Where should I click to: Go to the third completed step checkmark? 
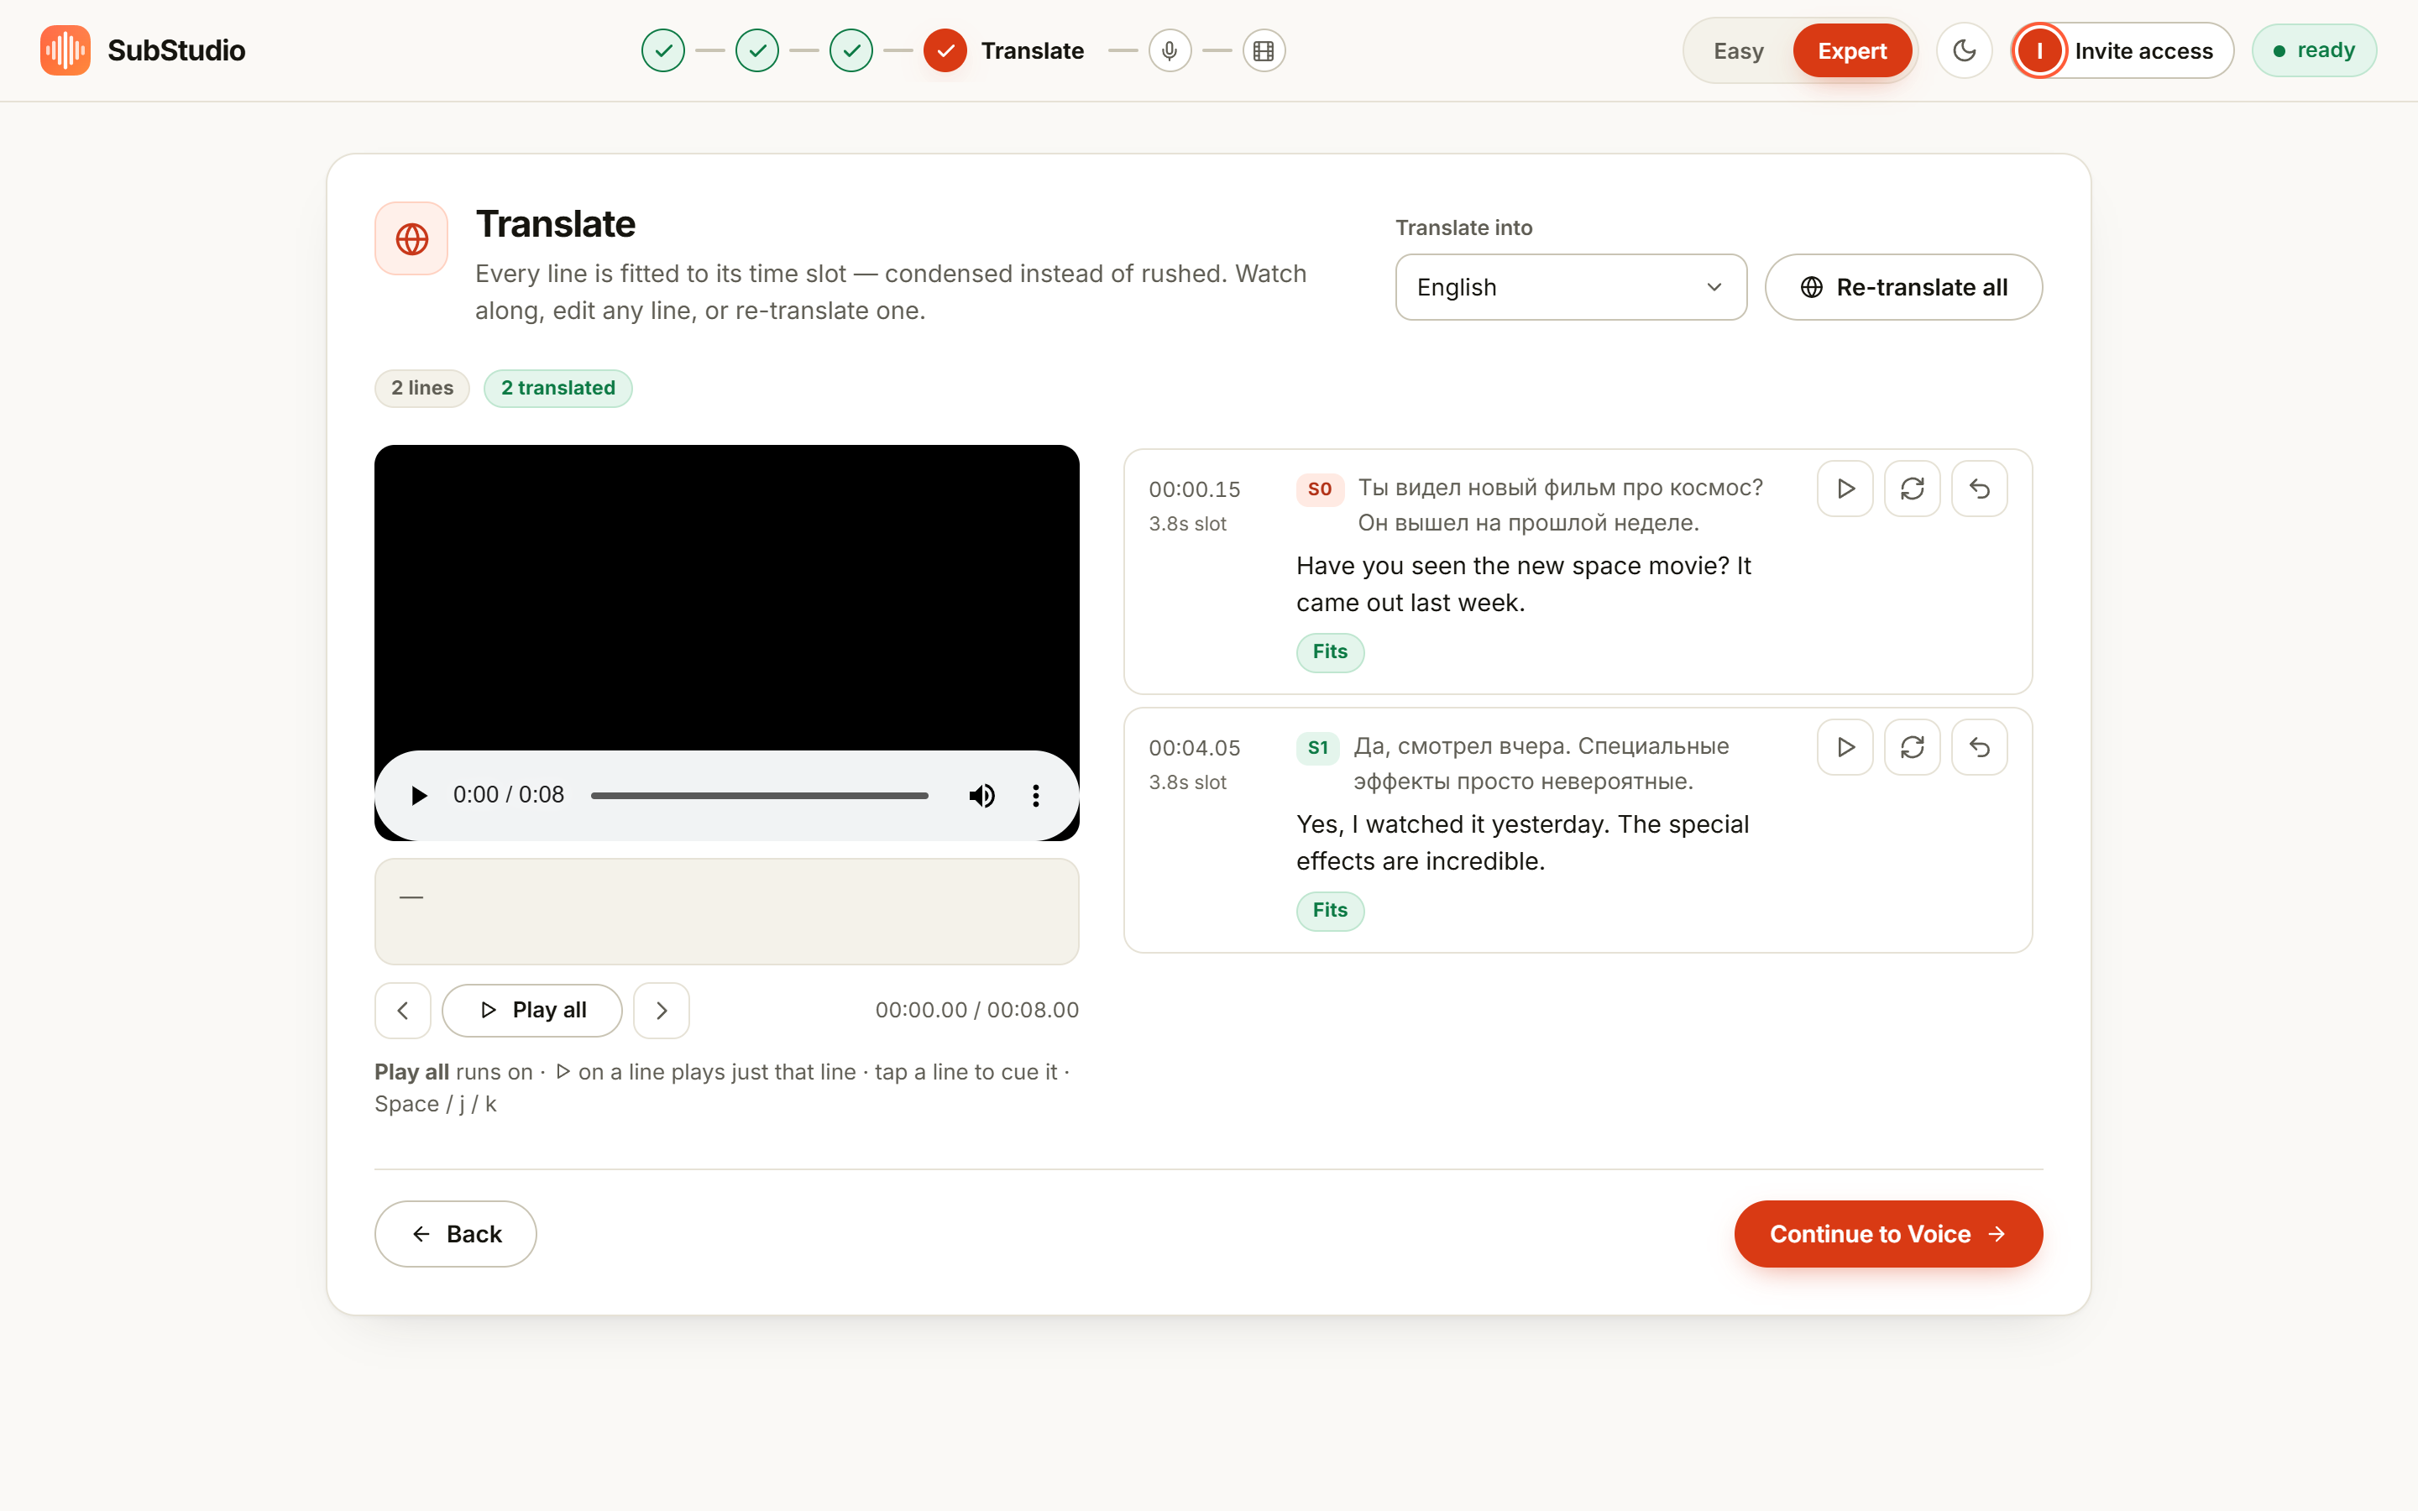click(851, 50)
